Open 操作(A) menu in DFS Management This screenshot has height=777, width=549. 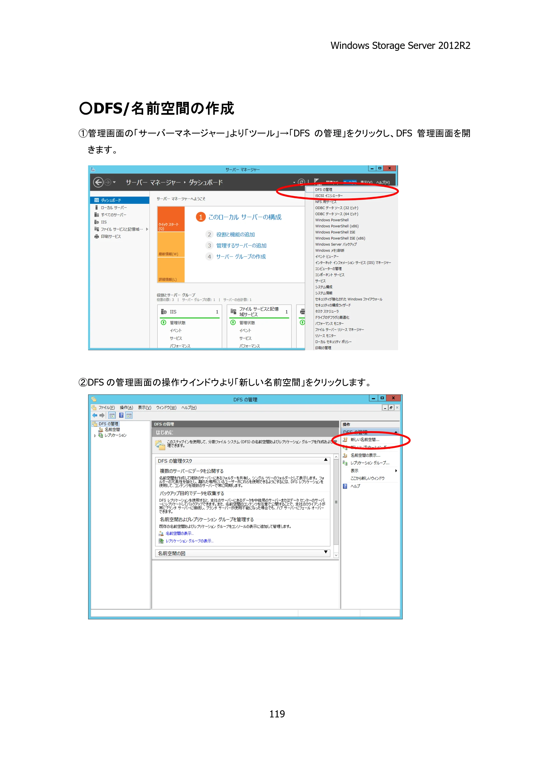(126, 408)
